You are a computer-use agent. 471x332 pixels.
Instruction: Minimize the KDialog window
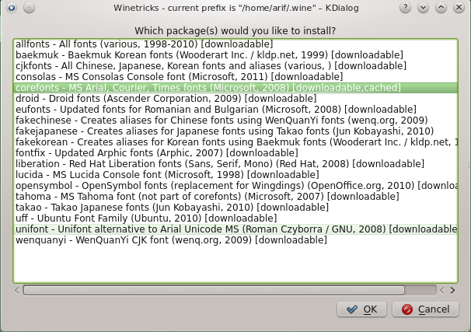click(x=423, y=8)
